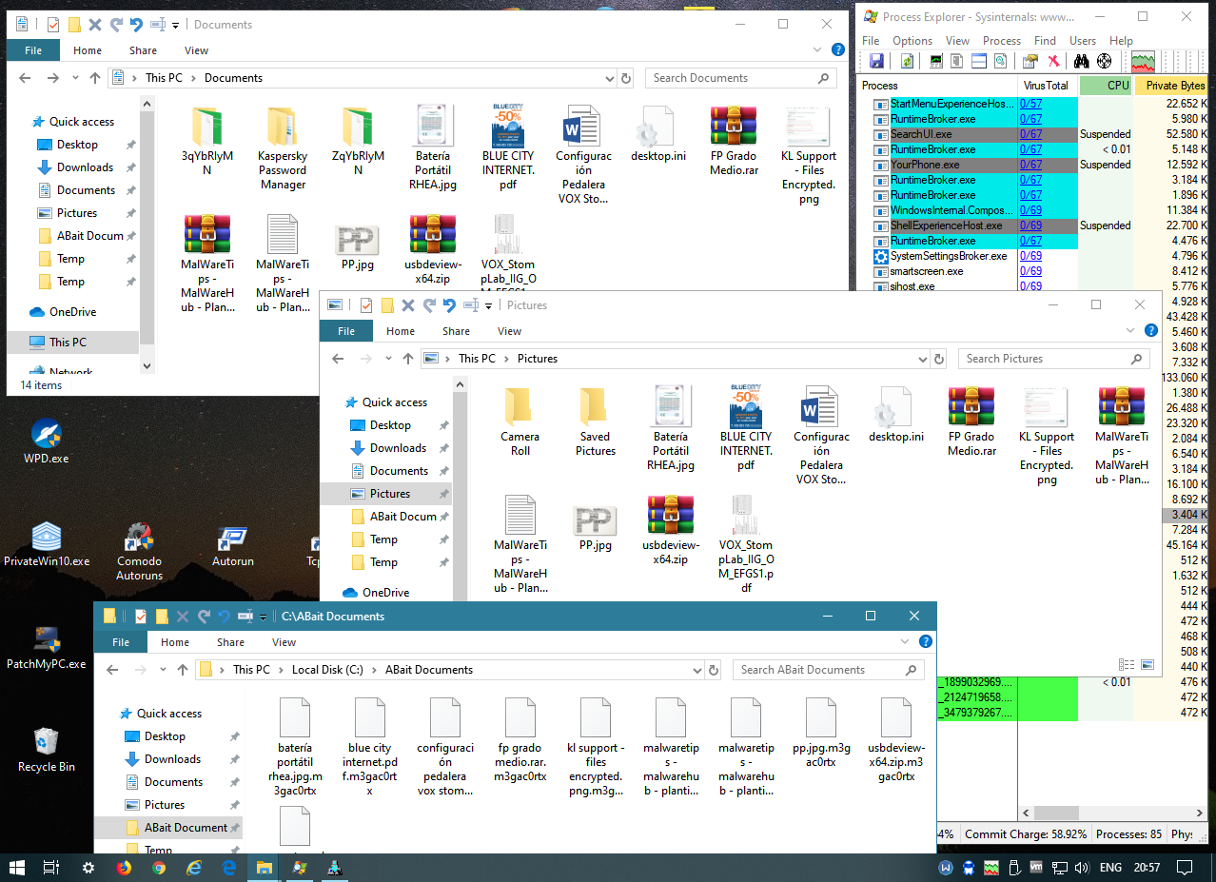Open the Documents address bar history dropdown
1216x882 pixels.
tap(609, 78)
